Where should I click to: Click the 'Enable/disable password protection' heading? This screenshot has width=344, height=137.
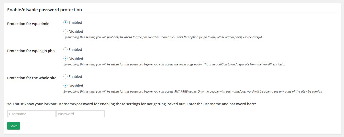[x=45, y=10]
